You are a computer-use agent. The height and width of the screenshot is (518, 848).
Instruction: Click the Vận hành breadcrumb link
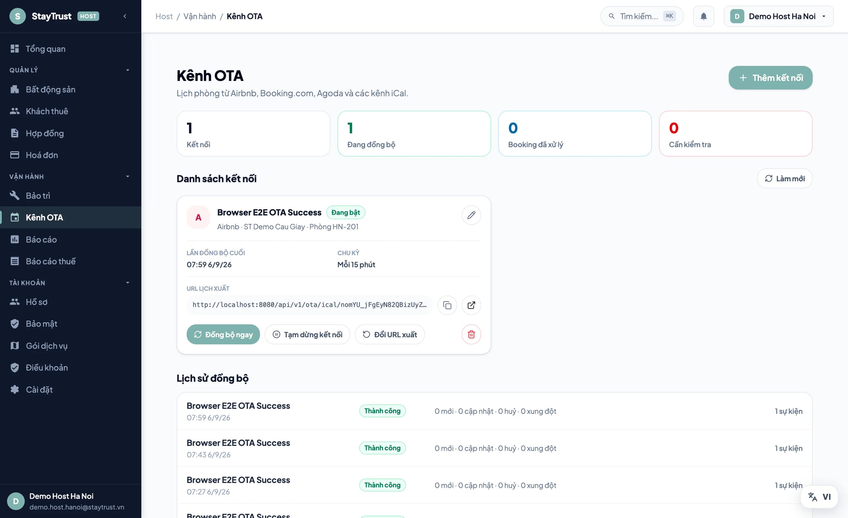(x=200, y=16)
